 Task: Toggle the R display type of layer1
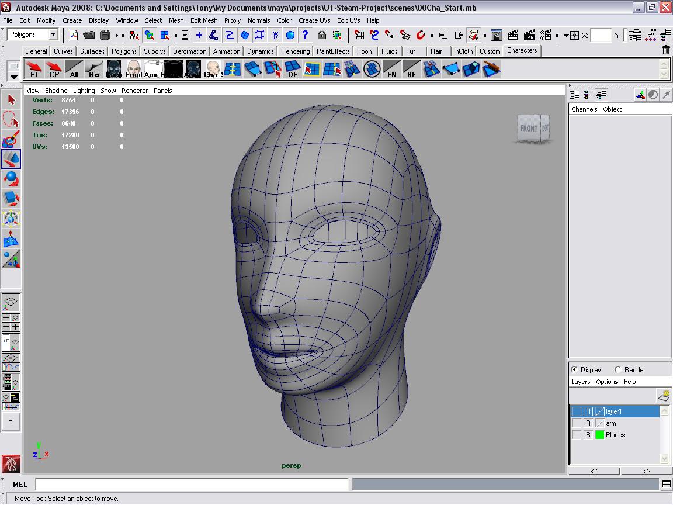pos(588,411)
